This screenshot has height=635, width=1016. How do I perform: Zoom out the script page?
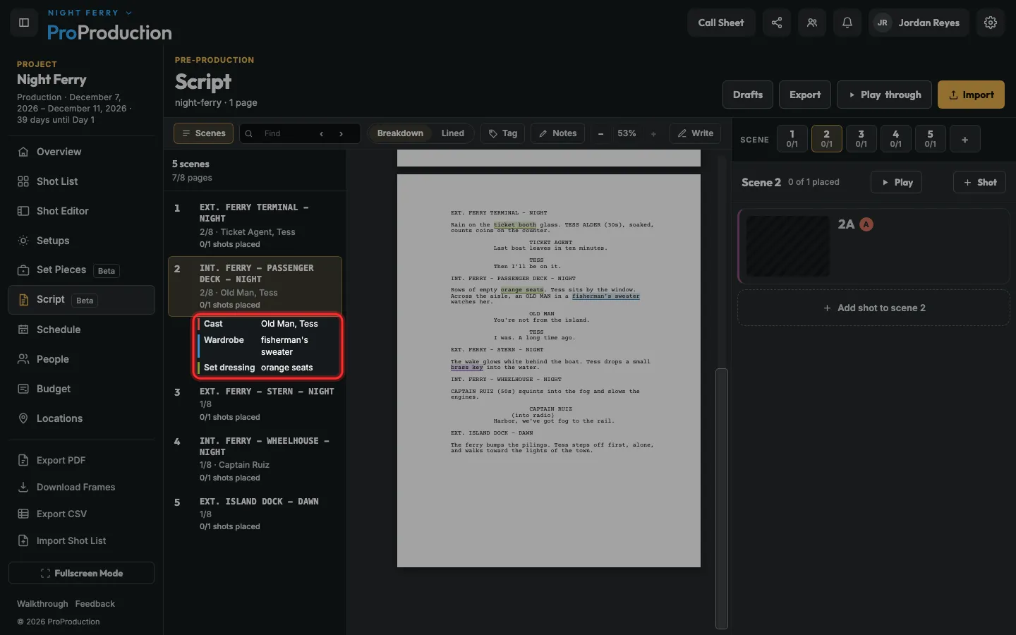(600, 133)
